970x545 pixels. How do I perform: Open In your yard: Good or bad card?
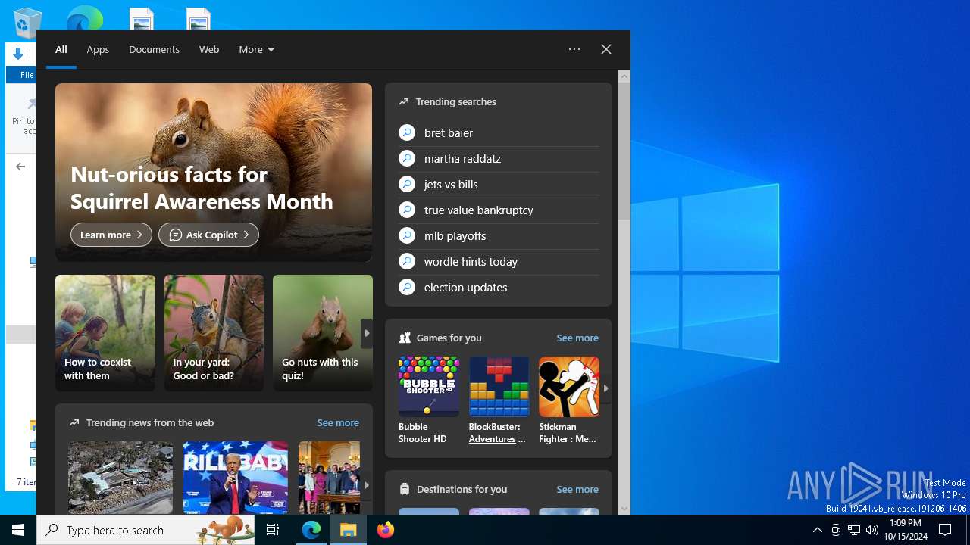click(x=214, y=333)
